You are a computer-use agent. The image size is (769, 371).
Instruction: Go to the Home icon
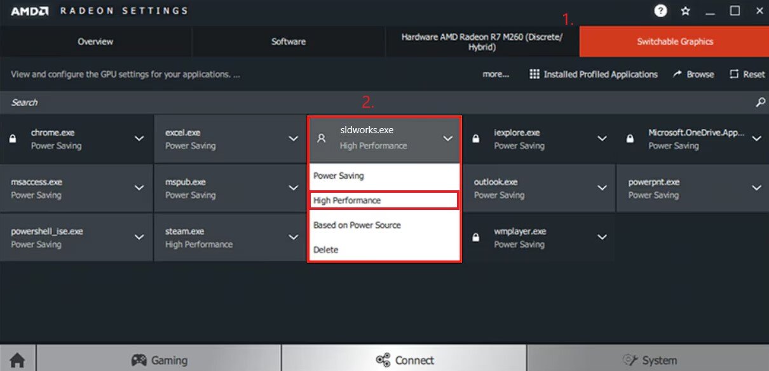[18, 360]
